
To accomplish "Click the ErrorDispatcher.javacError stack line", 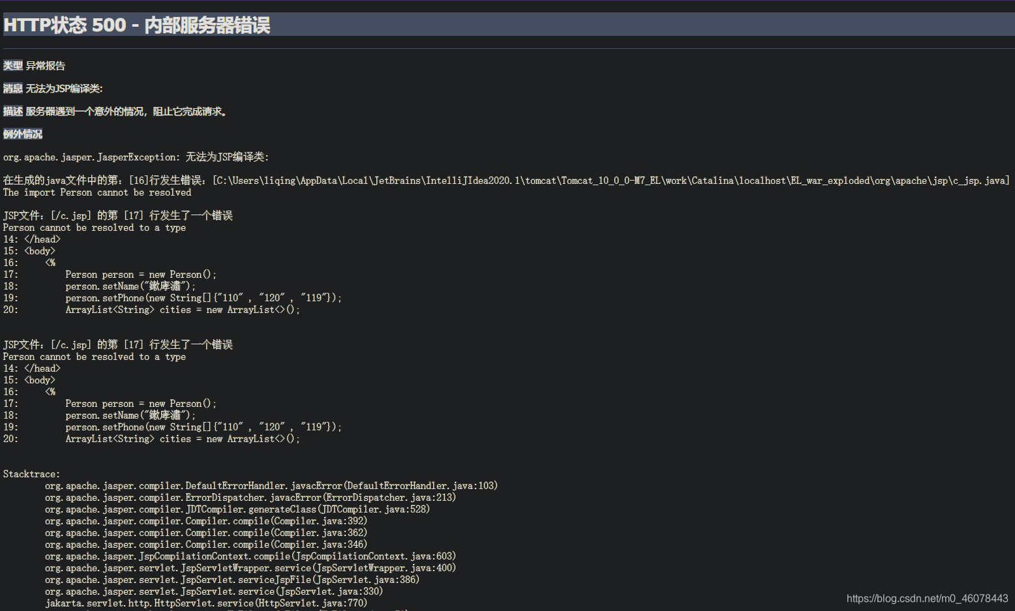I will [250, 498].
